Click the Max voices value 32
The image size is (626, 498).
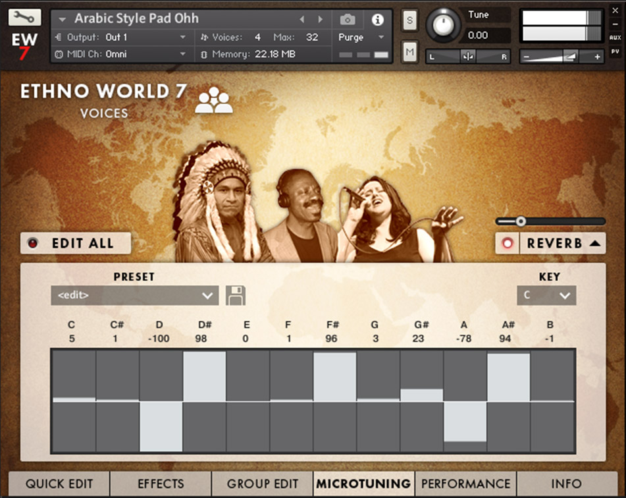click(312, 37)
